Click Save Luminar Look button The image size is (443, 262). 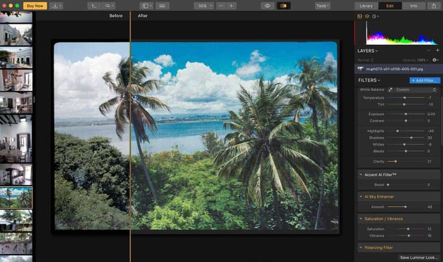tap(419, 258)
